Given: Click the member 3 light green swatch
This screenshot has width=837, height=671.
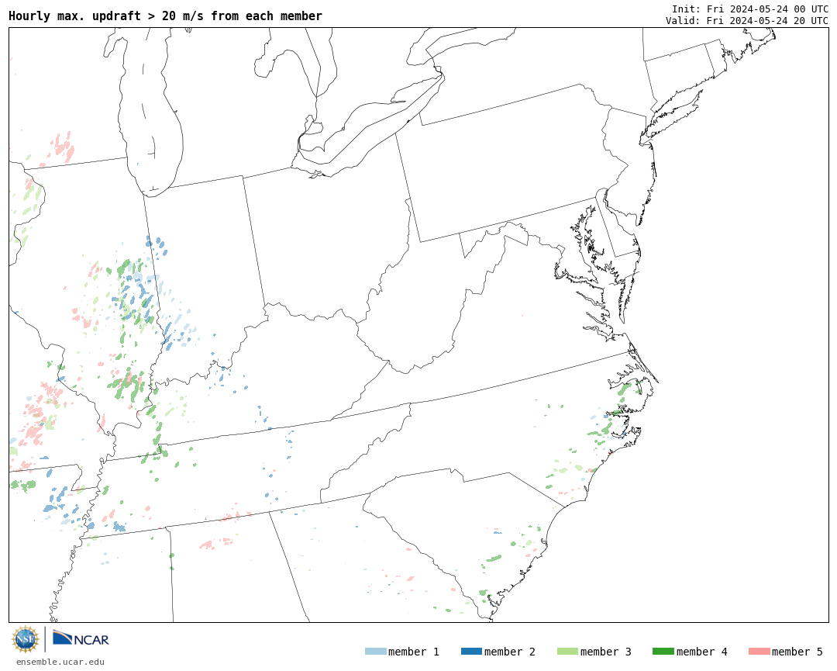Looking at the screenshot, I should (567, 652).
